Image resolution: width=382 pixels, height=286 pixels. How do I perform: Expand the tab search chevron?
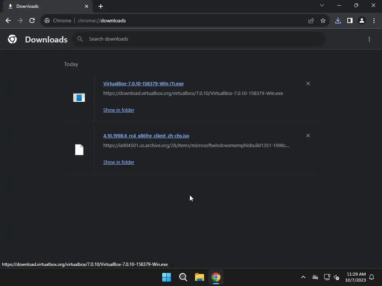[x=322, y=5]
